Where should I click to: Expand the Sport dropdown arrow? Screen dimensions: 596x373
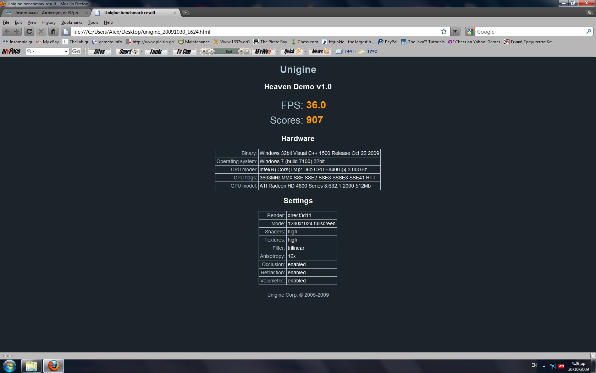pyautogui.click(x=141, y=51)
